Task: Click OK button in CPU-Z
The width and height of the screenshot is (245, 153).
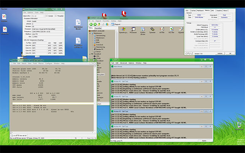Action: [230, 54]
